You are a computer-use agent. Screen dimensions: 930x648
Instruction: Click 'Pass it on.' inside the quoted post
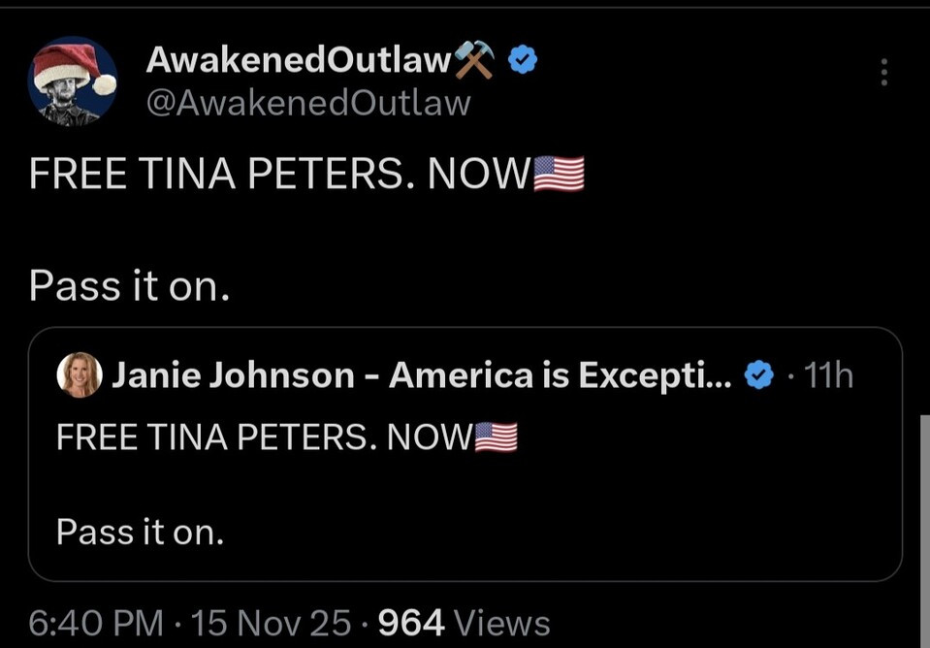(x=140, y=531)
